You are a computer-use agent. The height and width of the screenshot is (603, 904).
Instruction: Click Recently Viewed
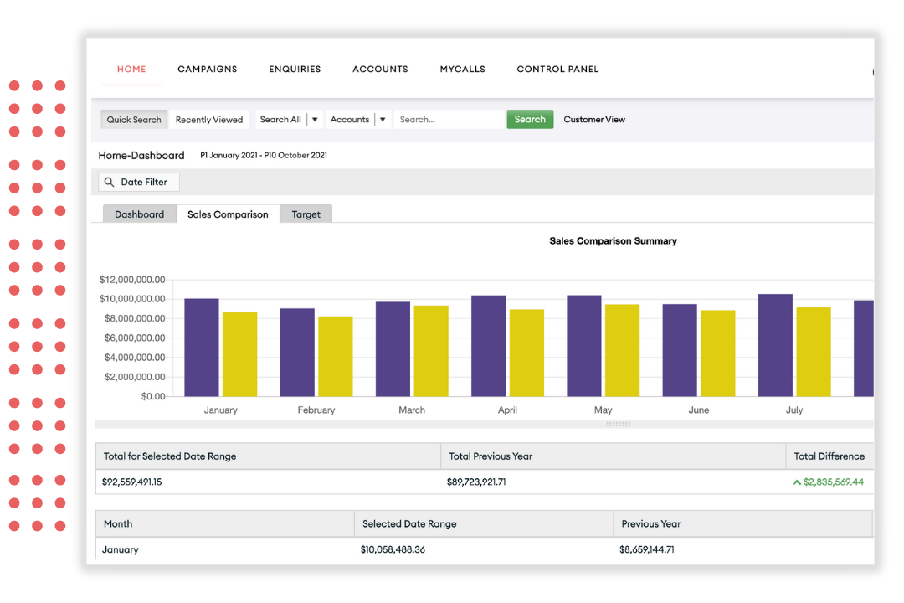[209, 119]
